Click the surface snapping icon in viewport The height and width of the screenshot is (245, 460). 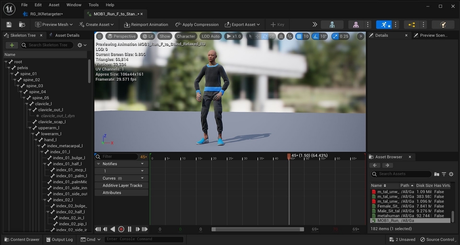[x=290, y=36]
